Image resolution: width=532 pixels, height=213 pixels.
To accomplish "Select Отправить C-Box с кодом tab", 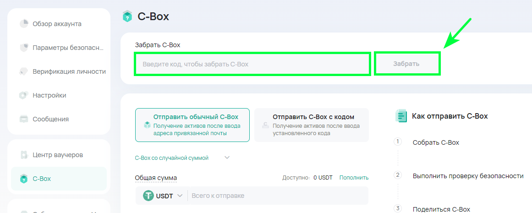I will coord(312,125).
